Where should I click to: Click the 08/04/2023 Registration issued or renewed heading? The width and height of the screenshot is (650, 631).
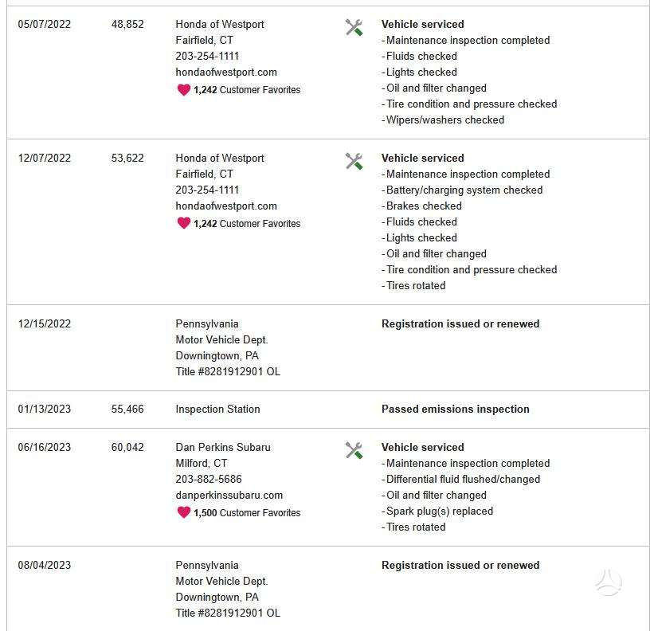tap(460, 565)
